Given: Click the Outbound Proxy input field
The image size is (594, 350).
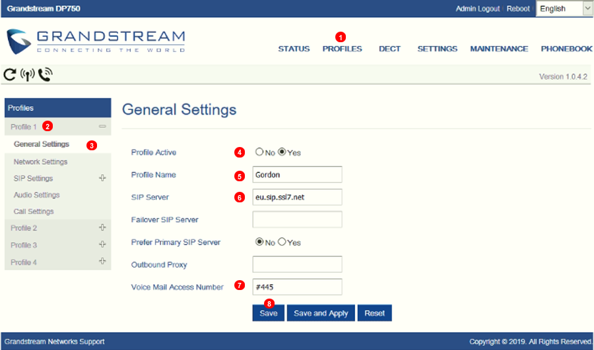Looking at the screenshot, I should pyautogui.click(x=298, y=264).
